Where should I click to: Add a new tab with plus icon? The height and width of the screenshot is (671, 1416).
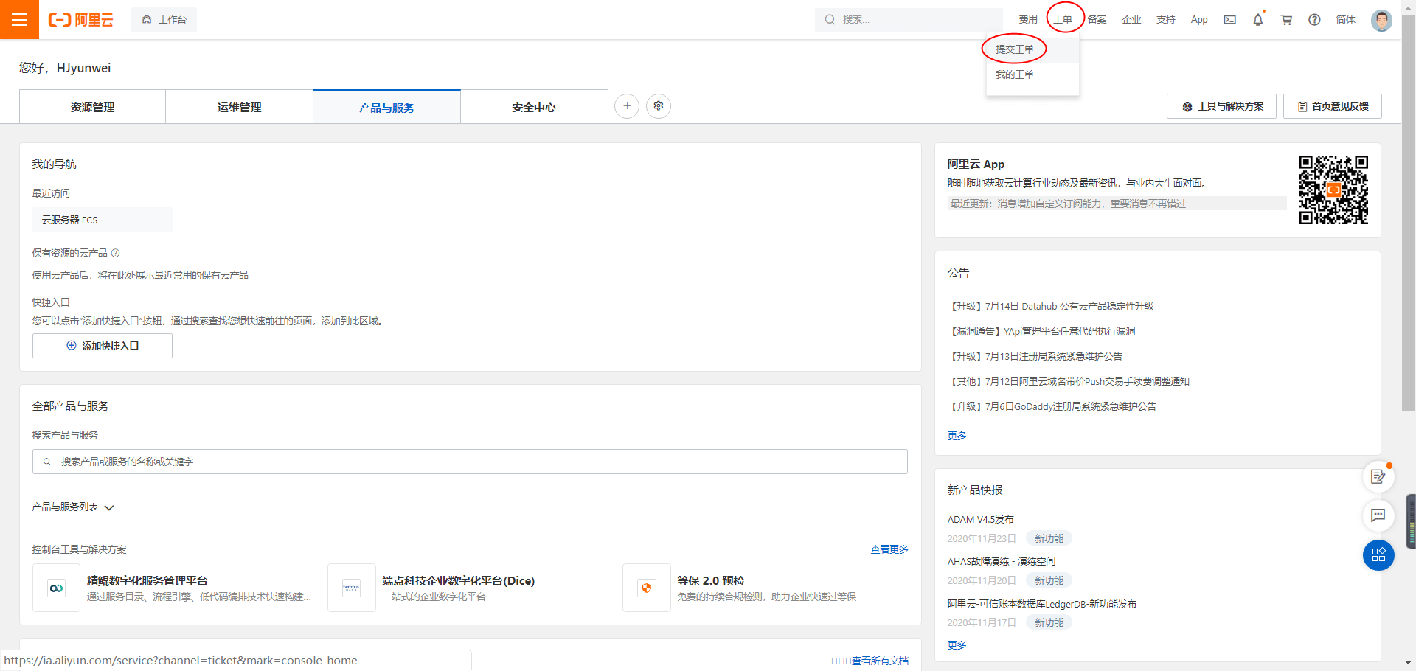point(627,106)
